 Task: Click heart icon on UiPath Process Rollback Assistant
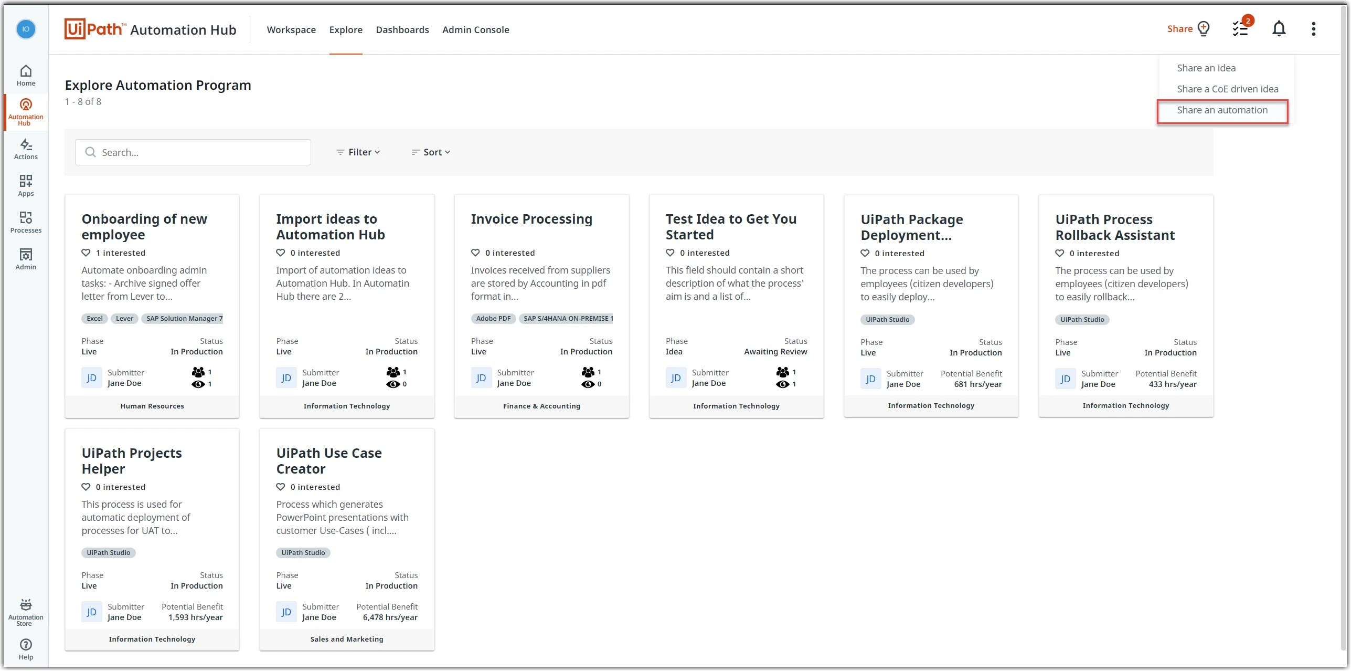pos(1060,253)
